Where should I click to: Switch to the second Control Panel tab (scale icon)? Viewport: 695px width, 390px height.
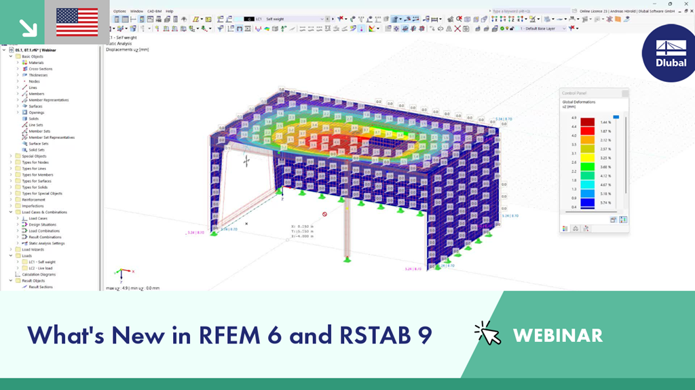[x=576, y=229]
